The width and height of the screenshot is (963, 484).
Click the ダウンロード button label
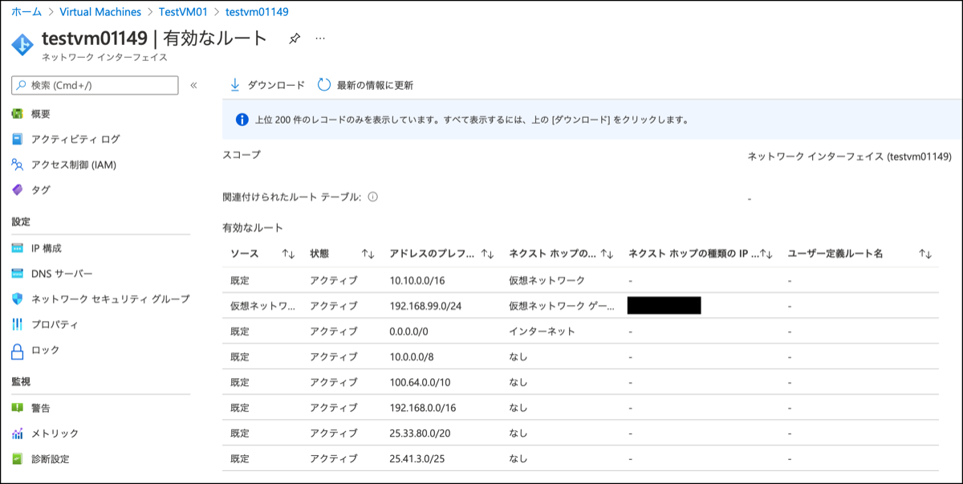[276, 85]
